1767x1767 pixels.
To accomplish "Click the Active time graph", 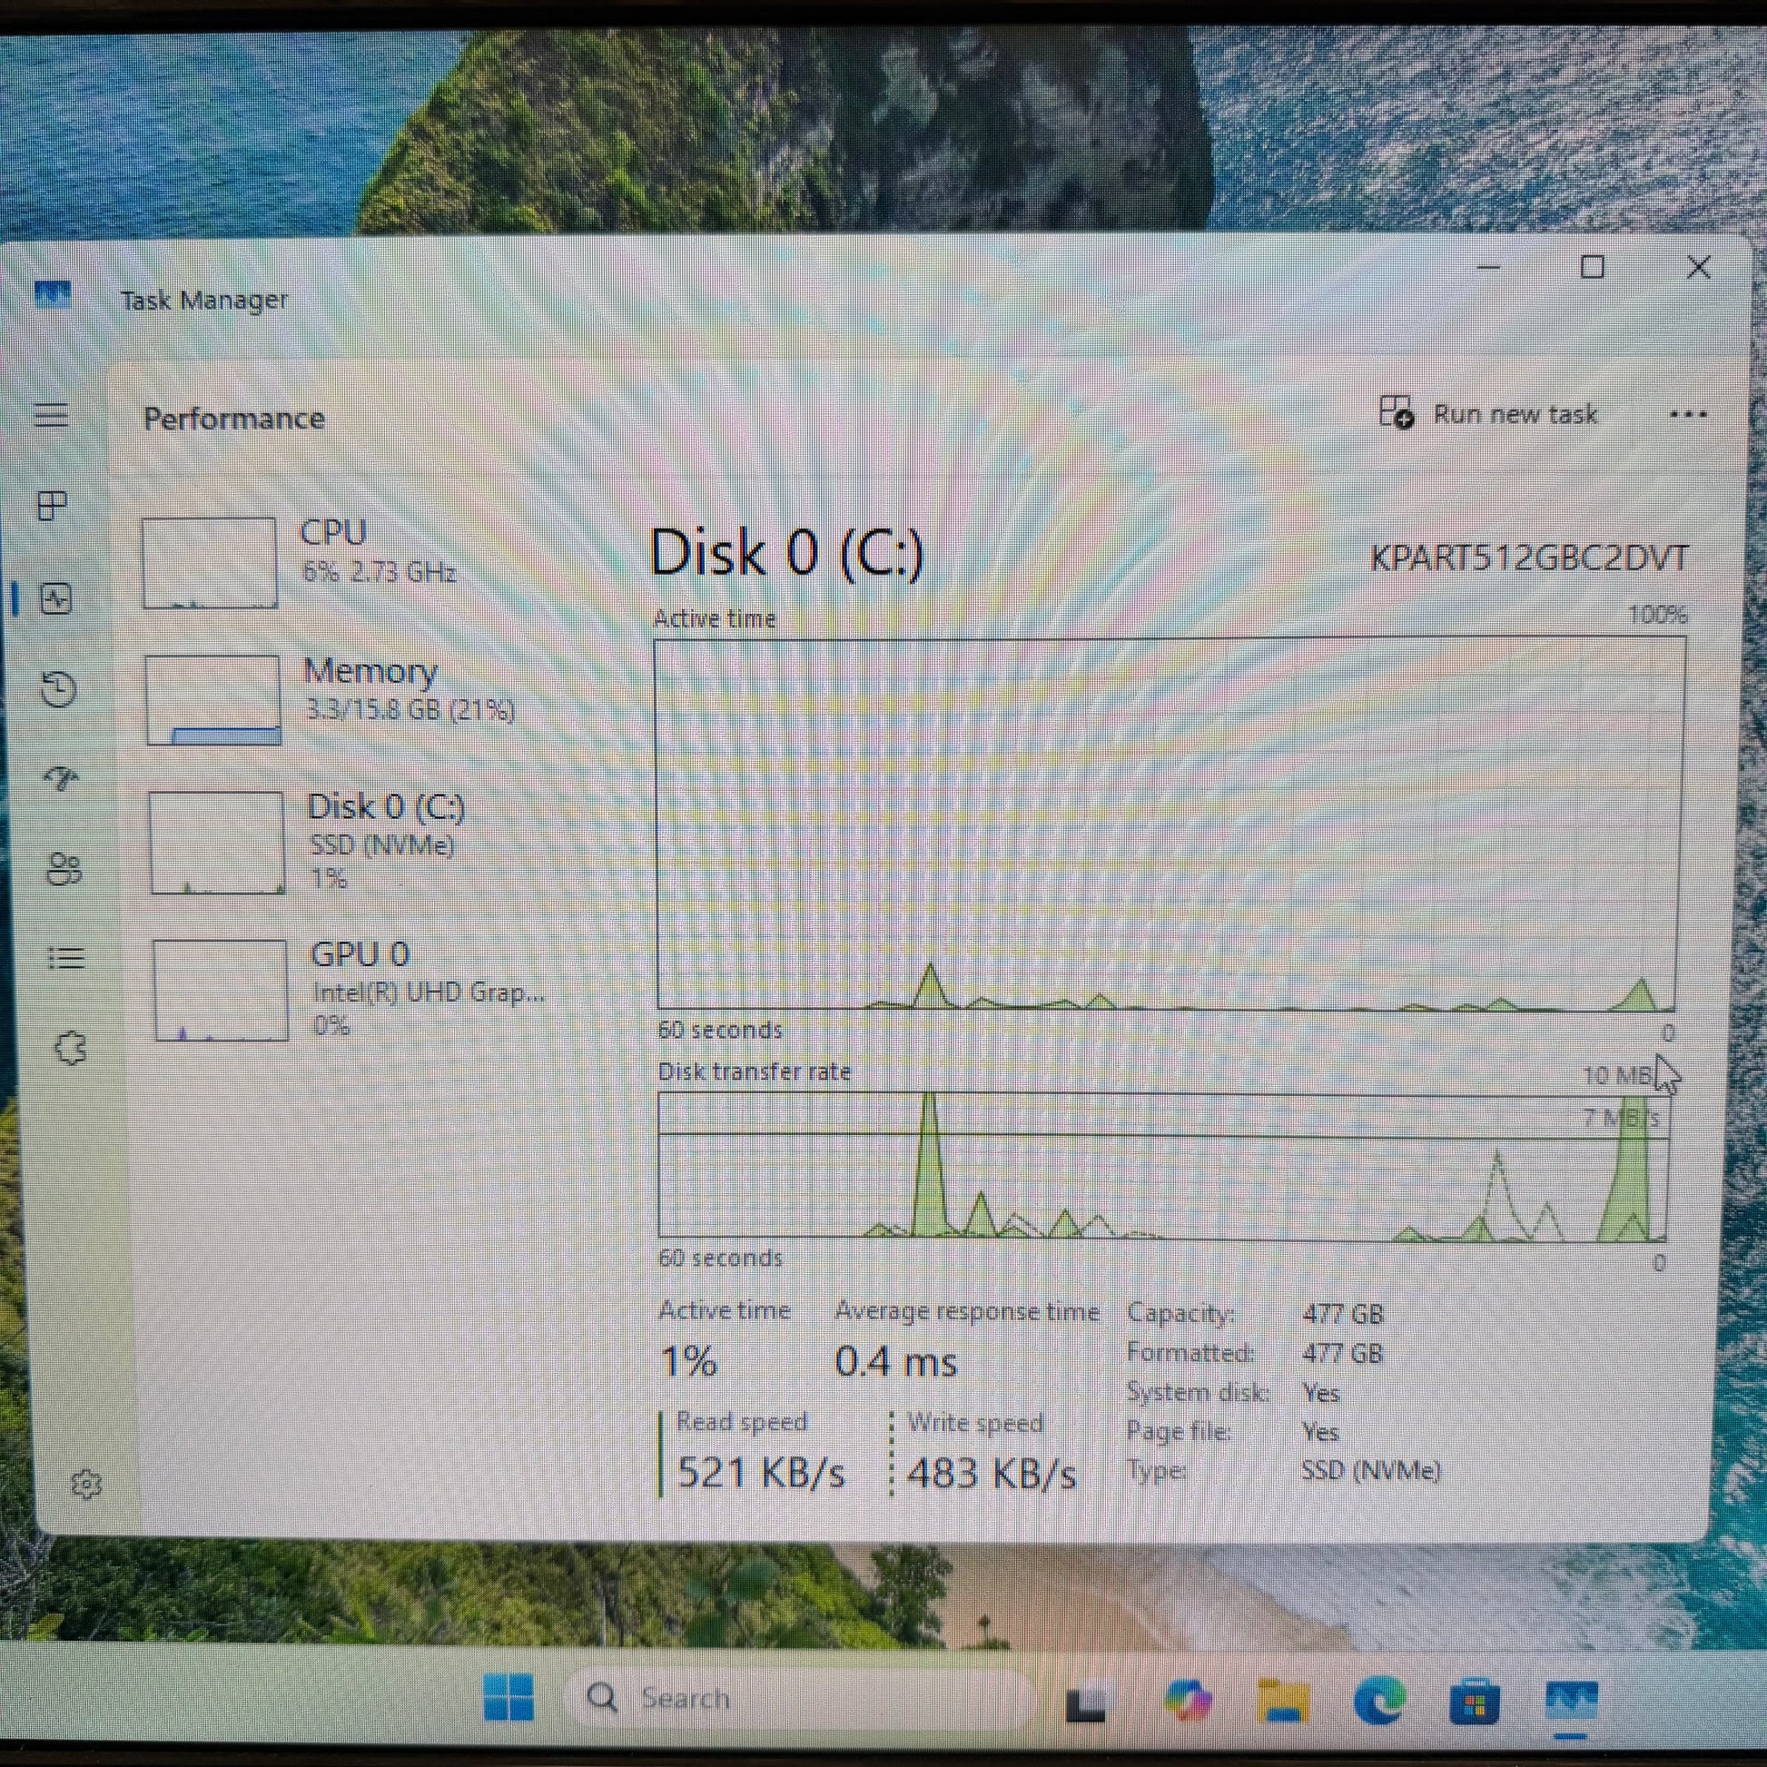I will click(x=1169, y=824).
